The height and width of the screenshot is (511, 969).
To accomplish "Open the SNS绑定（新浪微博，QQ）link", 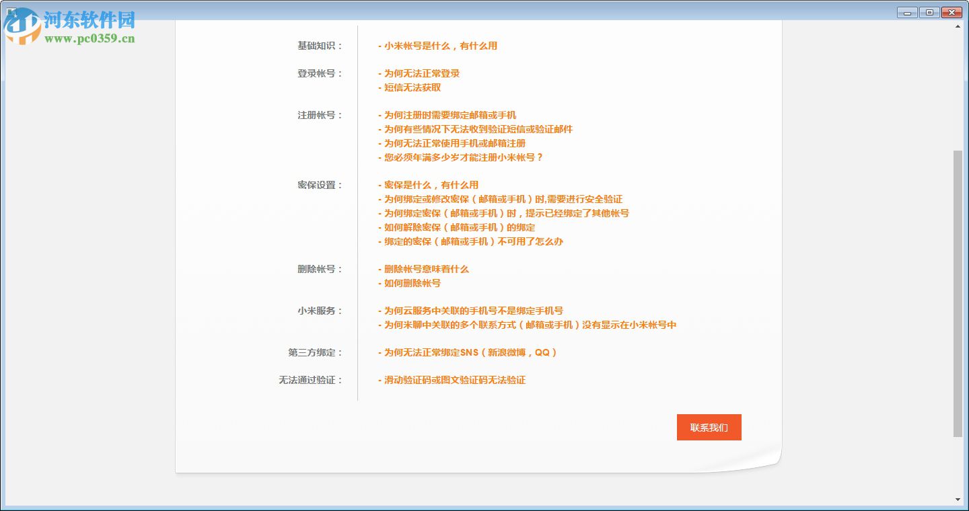I will (469, 352).
